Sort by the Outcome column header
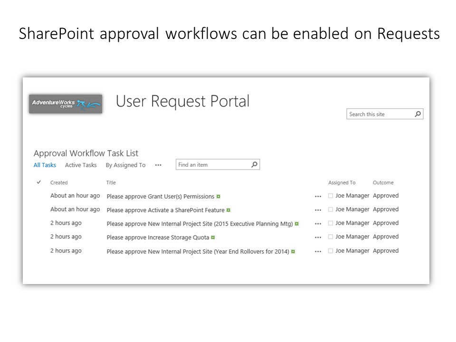The height and width of the screenshot is (342, 456). point(383,182)
